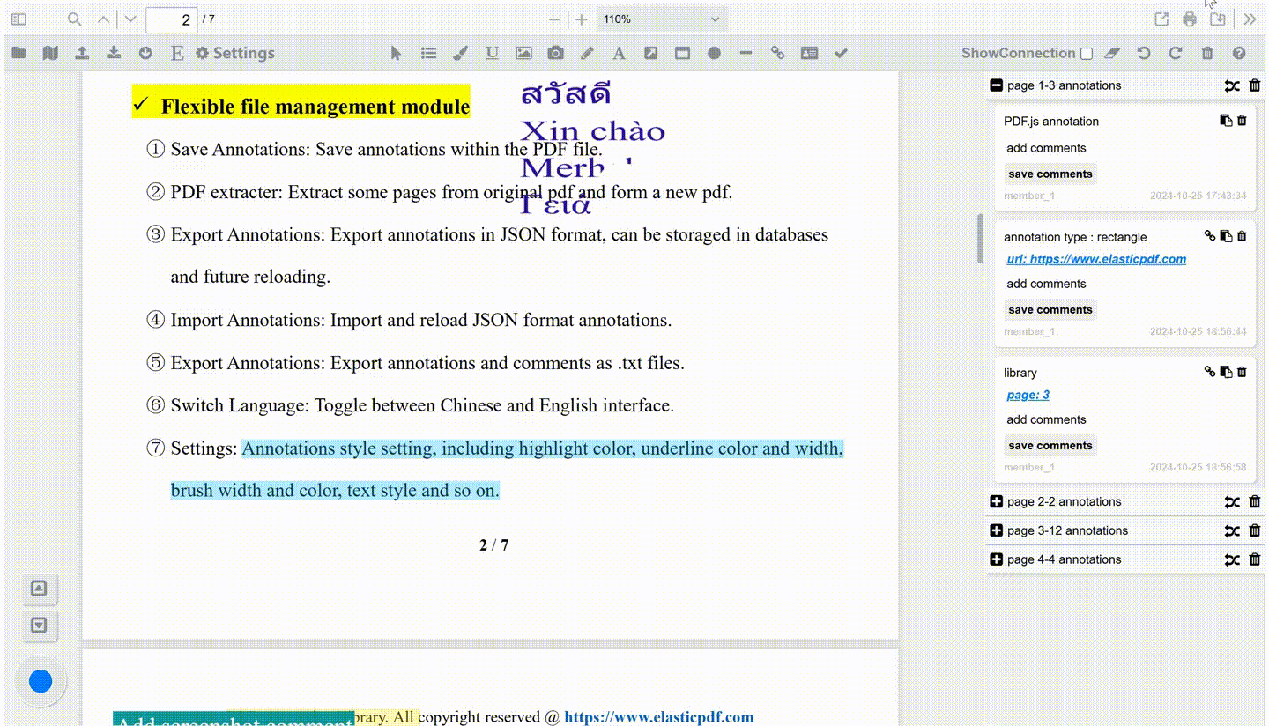The image size is (1269, 726).
Task: Undo the last annotation action
Action: coord(1144,53)
